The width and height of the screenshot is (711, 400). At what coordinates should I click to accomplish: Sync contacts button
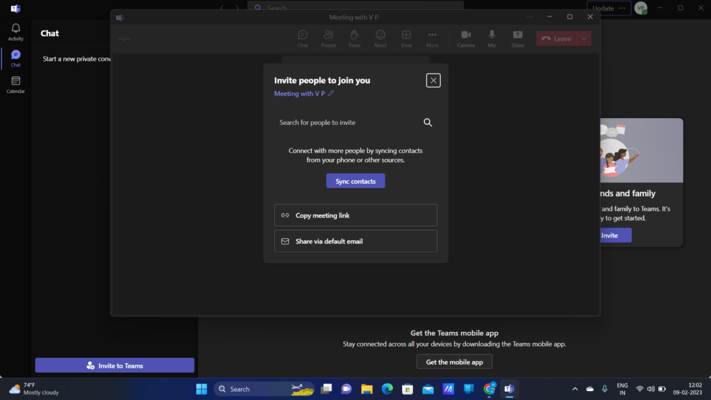[x=355, y=181]
